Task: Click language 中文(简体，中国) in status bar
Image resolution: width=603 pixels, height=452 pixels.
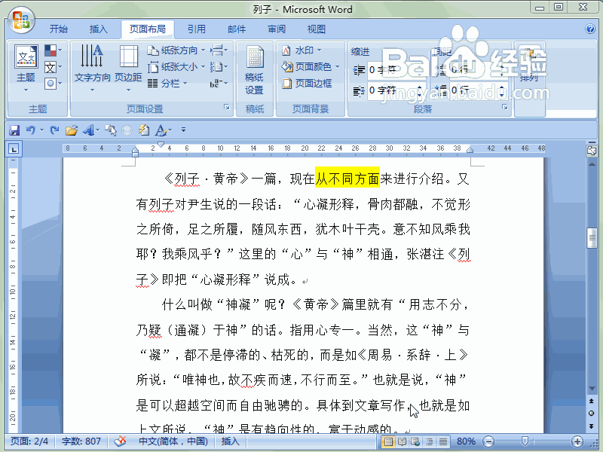Action: point(173,441)
